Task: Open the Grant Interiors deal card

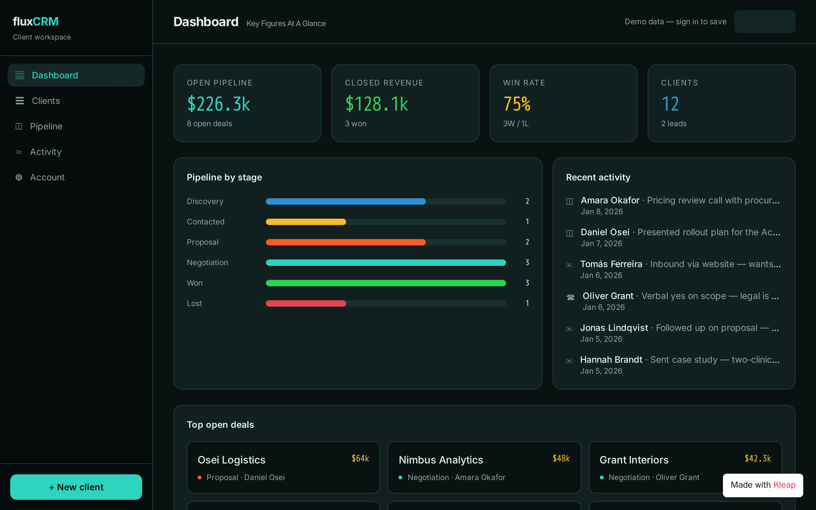Action: [685, 467]
